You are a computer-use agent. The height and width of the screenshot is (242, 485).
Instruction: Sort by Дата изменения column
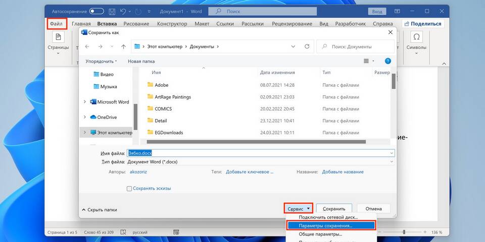pos(277,73)
